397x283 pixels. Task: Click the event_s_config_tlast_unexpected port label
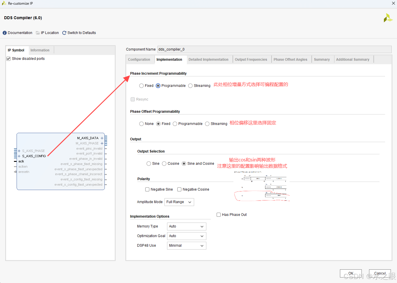point(78,185)
